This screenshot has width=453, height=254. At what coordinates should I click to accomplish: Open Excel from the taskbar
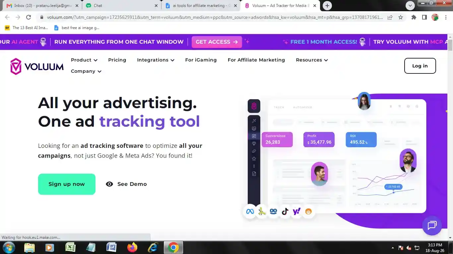(x=70, y=247)
